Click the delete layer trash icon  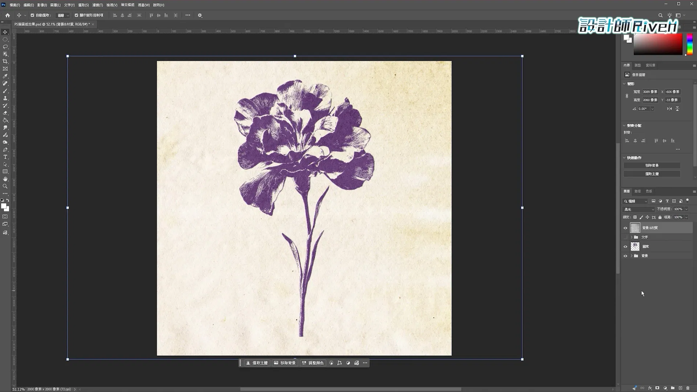[688, 388]
